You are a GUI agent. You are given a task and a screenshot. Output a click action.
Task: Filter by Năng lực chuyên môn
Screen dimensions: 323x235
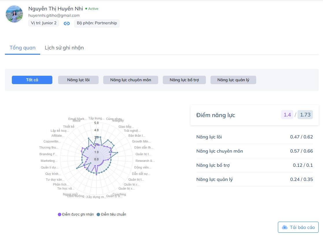pos(131,80)
